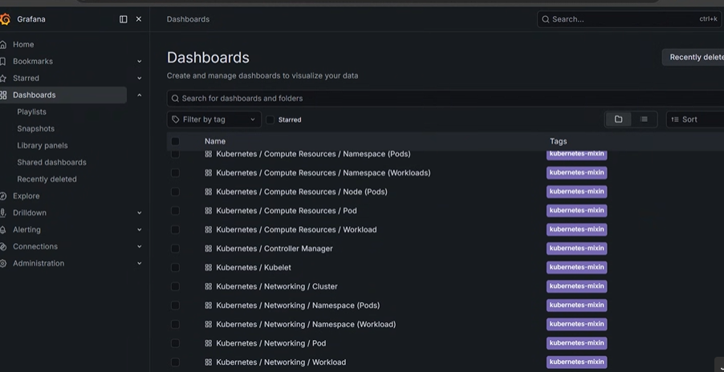Image resolution: width=724 pixels, height=372 pixels.
Task: Click the magnifier icon in top search
Action: coord(546,19)
